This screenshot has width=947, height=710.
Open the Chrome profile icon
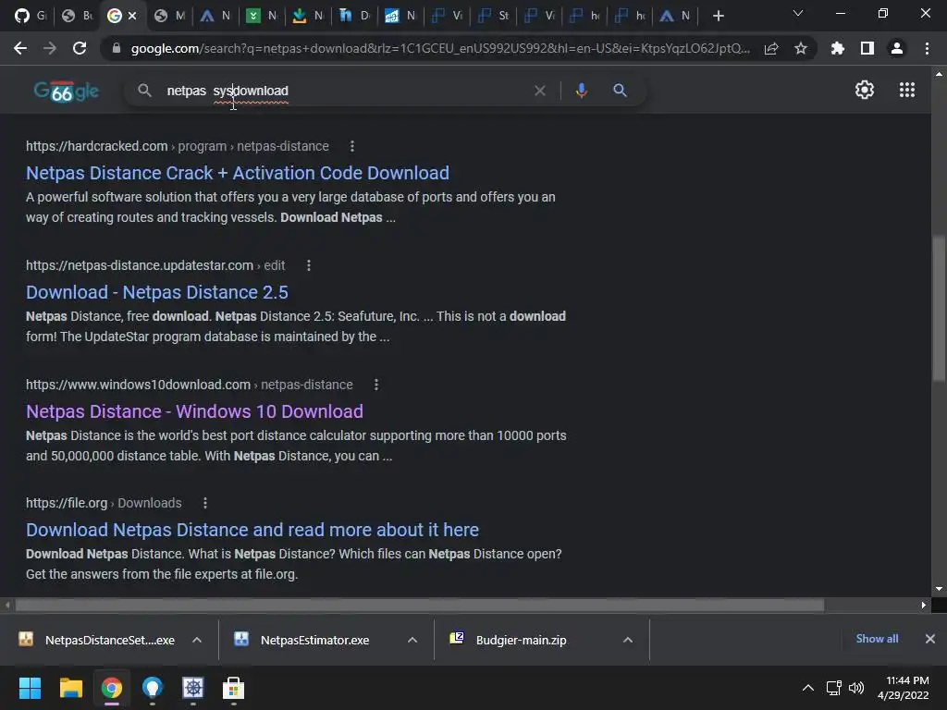[x=897, y=48]
